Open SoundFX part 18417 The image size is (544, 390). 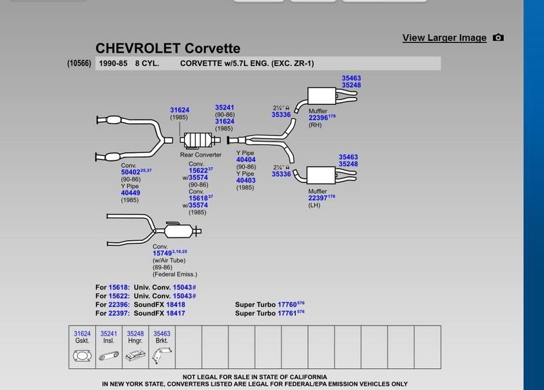[175, 313]
